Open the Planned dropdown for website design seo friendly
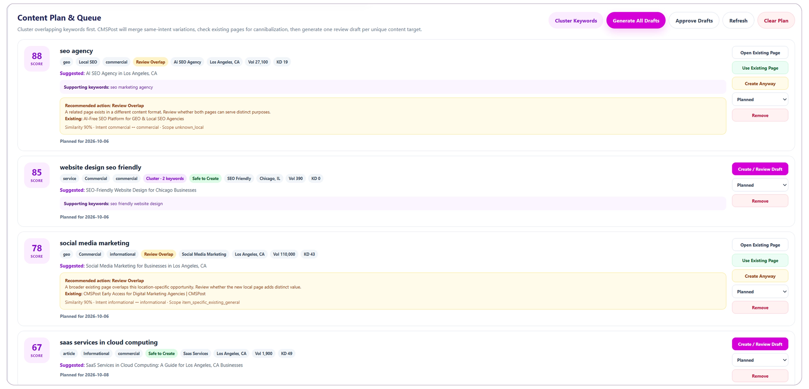The image size is (809, 389). (760, 185)
